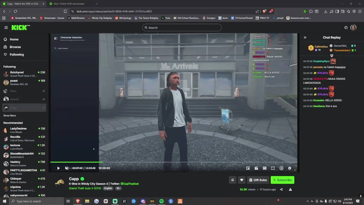The width and height of the screenshot is (364, 205).
Task: Toggle picture-in-picture mini player
Action: [248, 168]
